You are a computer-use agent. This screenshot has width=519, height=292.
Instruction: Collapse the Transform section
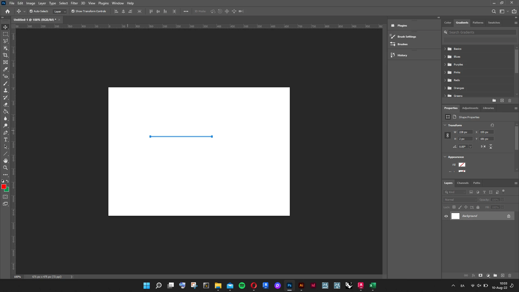(x=445, y=125)
